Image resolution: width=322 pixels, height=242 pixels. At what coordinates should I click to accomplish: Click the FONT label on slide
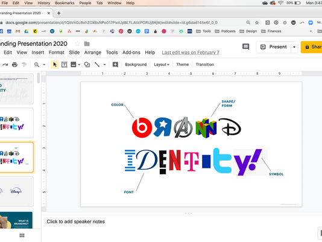pos(129,192)
